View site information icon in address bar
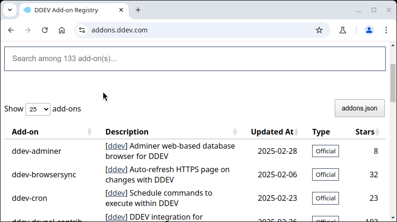Image resolution: width=397 pixels, height=222 pixels. 82,30
